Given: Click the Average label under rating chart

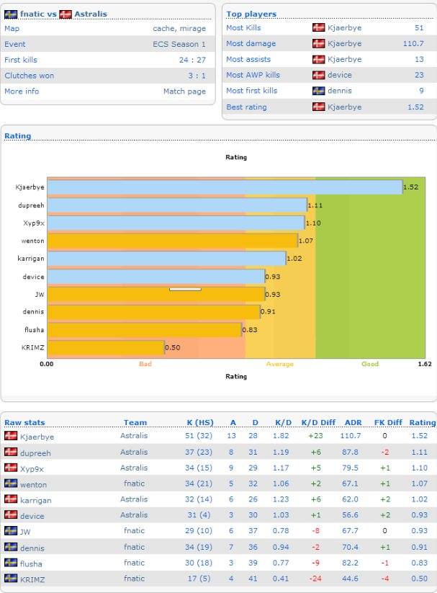Looking at the screenshot, I should (280, 364).
